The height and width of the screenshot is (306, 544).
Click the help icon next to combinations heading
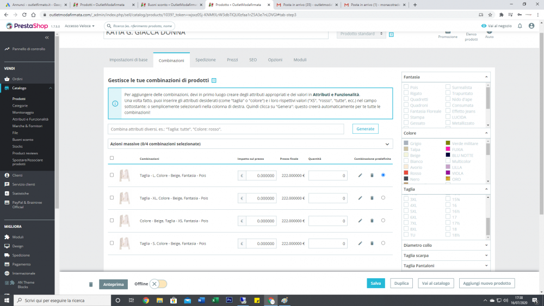click(214, 80)
